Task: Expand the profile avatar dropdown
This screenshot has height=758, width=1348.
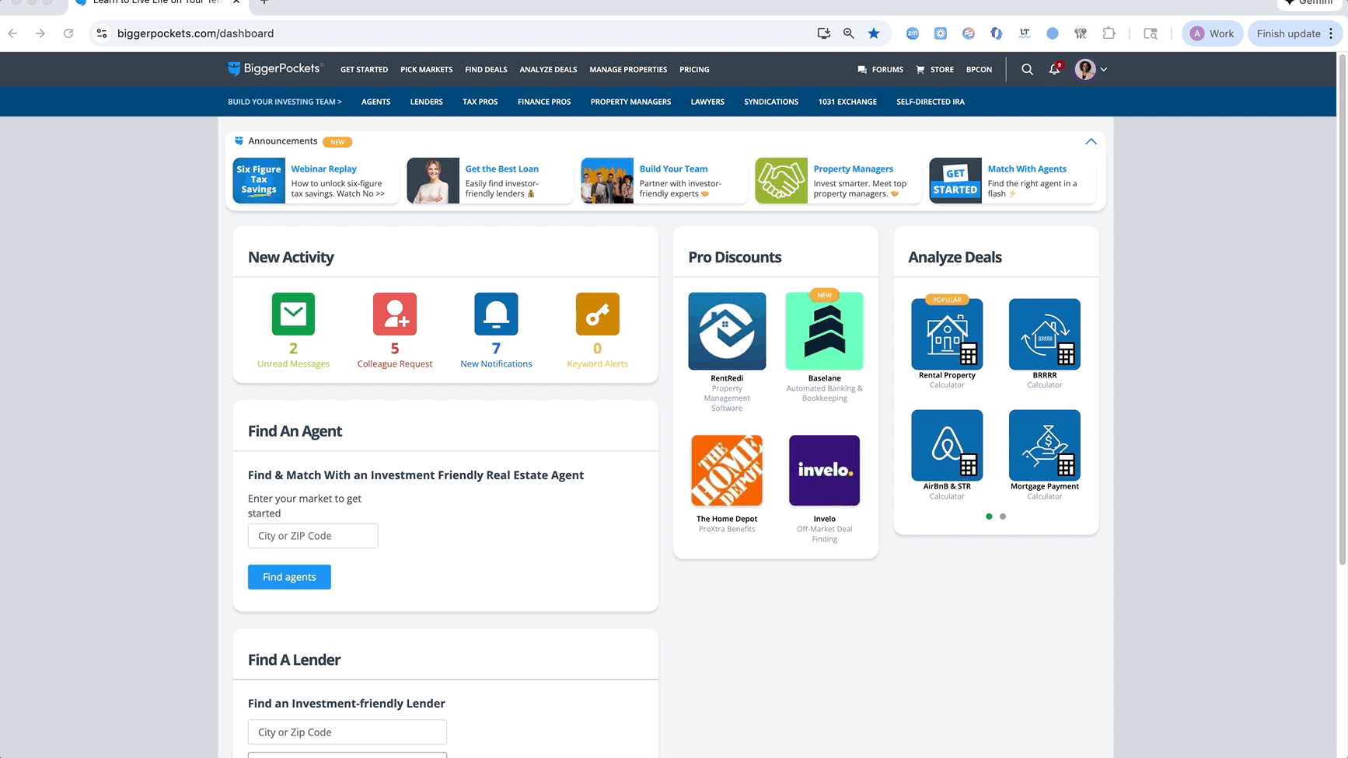Action: pos(1091,70)
